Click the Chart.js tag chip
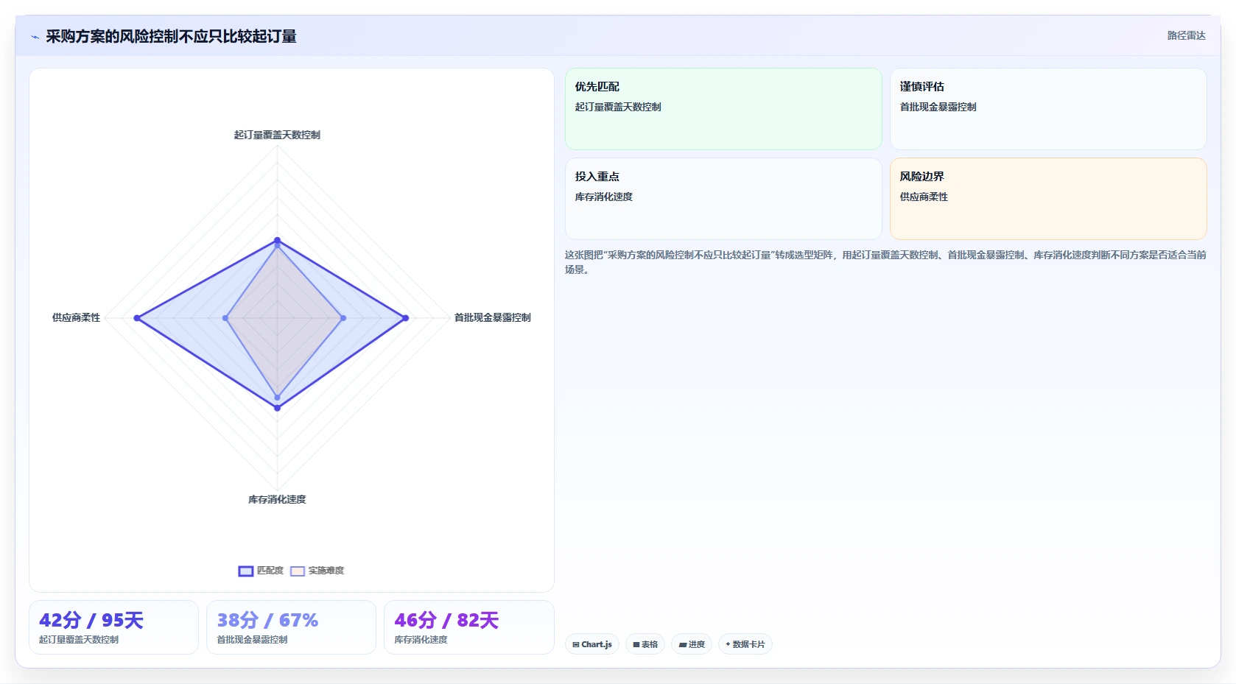 click(592, 644)
